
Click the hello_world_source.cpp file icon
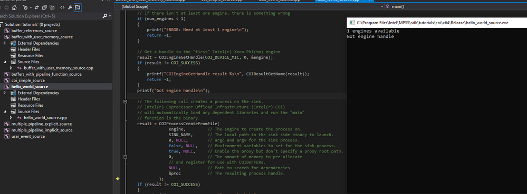tap(20, 118)
